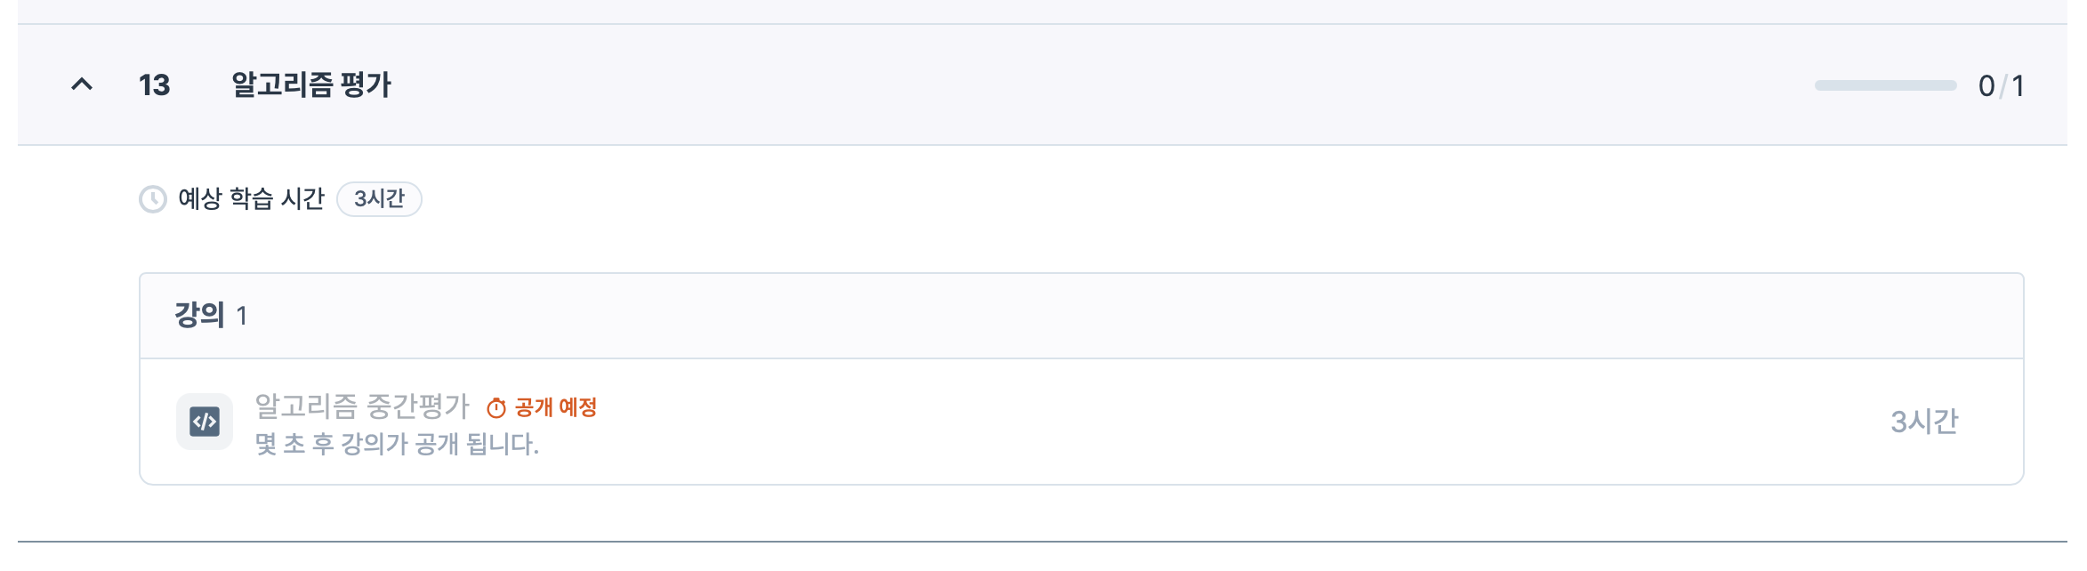This screenshot has height=571, width=2087.
Task: Click the 강의 heading text
Action: tap(199, 315)
